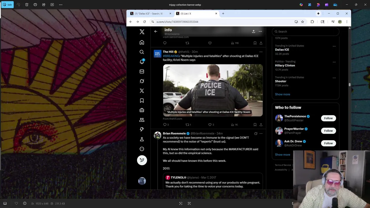Open X Explore search icon in sidebar
The image size is (370, 208).
point(142,52)
